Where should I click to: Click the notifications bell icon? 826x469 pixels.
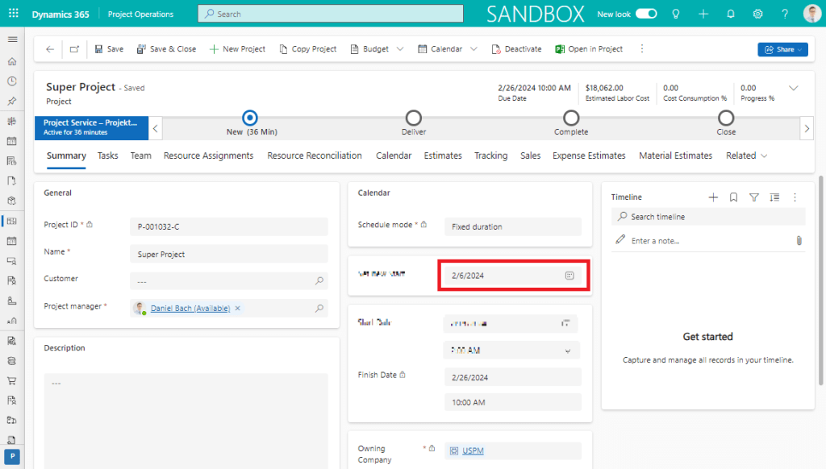[731, 14]
